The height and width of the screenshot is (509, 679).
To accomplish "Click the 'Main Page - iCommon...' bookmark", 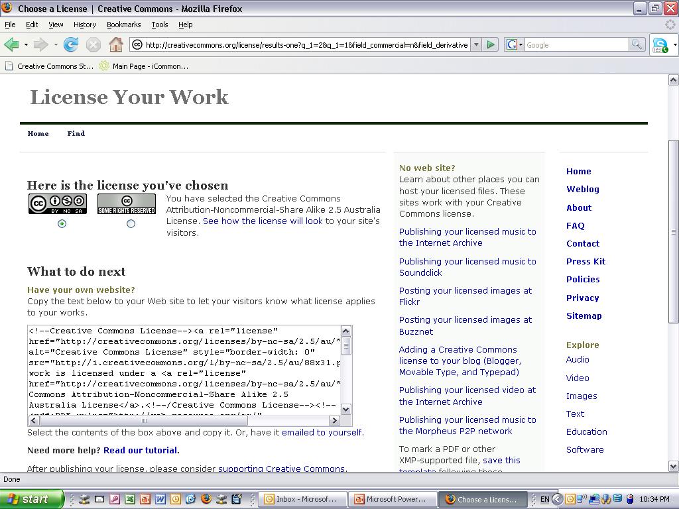I will (144, 66).
